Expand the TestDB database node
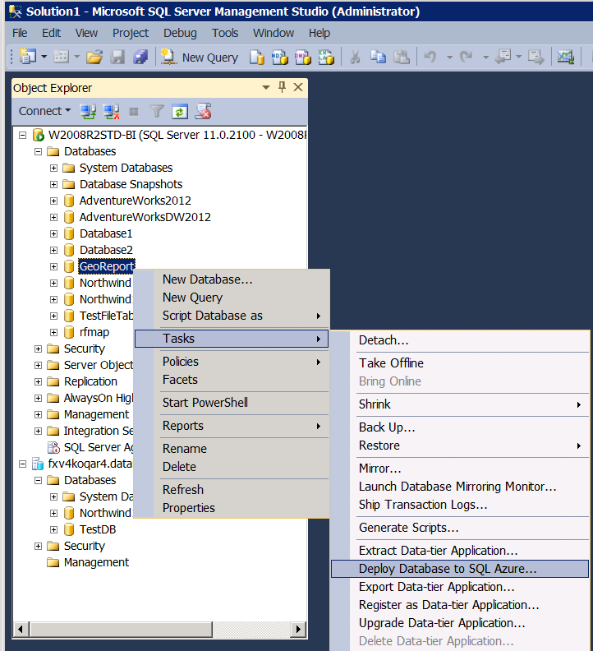 [x=53, y=530]
